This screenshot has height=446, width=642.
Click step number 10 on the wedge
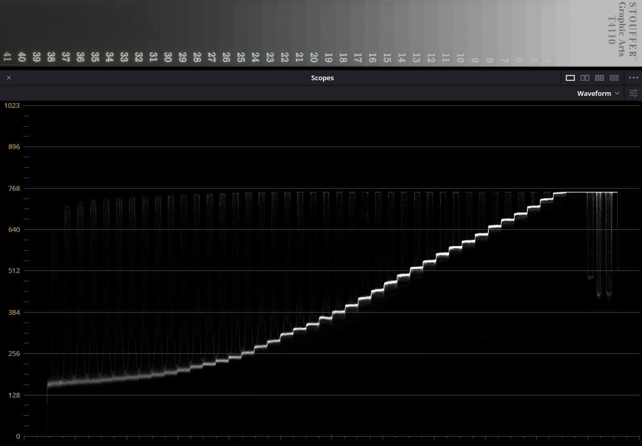click(x=460, y=57)
